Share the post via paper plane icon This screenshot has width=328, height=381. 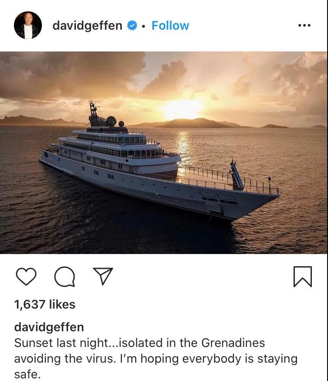pos(103,276)
